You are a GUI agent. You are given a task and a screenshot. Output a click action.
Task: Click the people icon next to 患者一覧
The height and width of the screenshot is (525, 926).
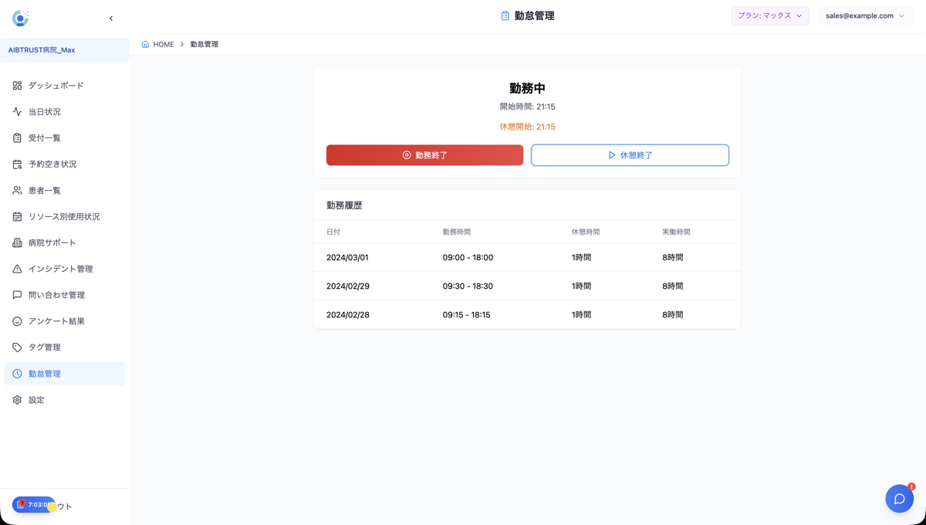pyautogui.click(x=17, y=191)
